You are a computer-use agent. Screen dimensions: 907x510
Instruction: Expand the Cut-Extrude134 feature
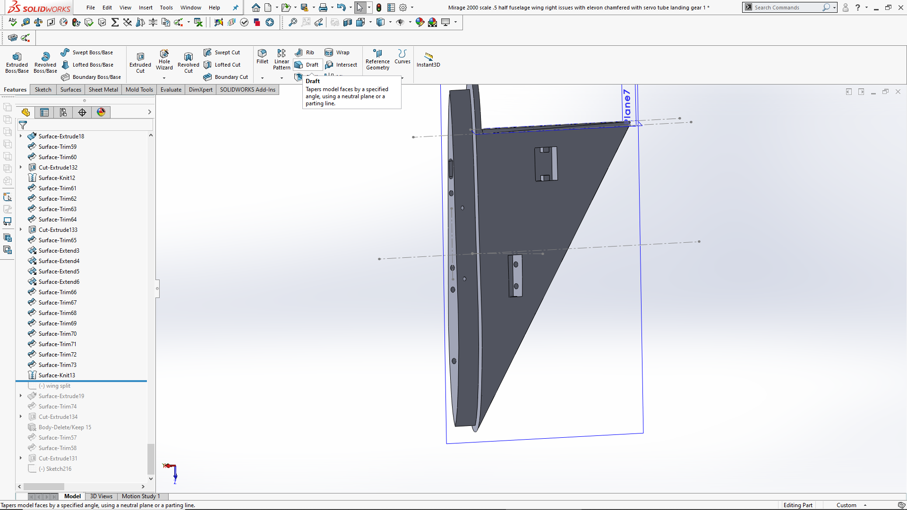click(21, 416)
